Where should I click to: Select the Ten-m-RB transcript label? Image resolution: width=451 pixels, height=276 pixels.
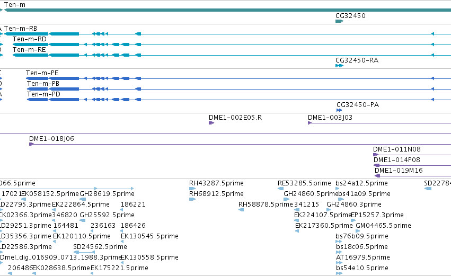[x=21, y=29]
